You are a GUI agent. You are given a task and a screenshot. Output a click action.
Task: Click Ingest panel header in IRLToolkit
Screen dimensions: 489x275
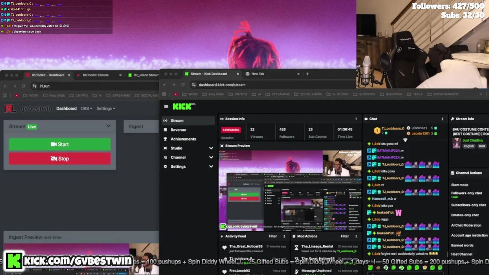[x=141, y=126]
